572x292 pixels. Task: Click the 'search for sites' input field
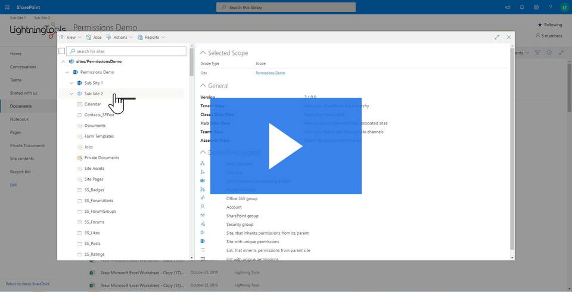pos(126,51)
